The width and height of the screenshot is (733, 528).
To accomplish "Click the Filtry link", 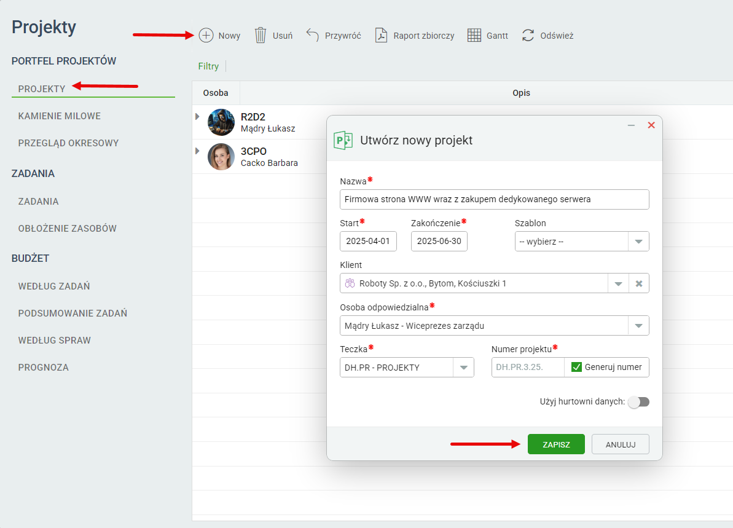I will click(208, 66).
